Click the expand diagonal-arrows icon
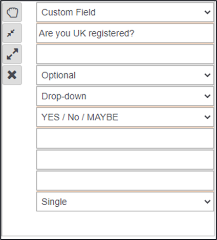Viewport: 217px width, 240px height. (12, 54)
